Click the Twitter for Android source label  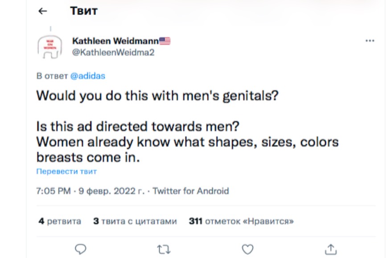(191, 191)
